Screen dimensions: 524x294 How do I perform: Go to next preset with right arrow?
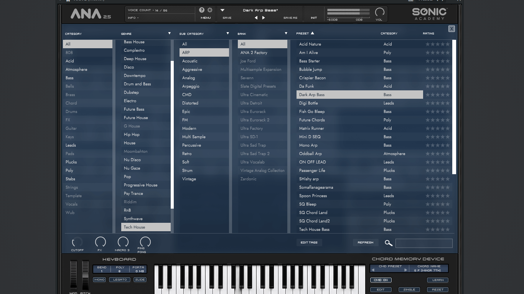[x=264, y=18]
